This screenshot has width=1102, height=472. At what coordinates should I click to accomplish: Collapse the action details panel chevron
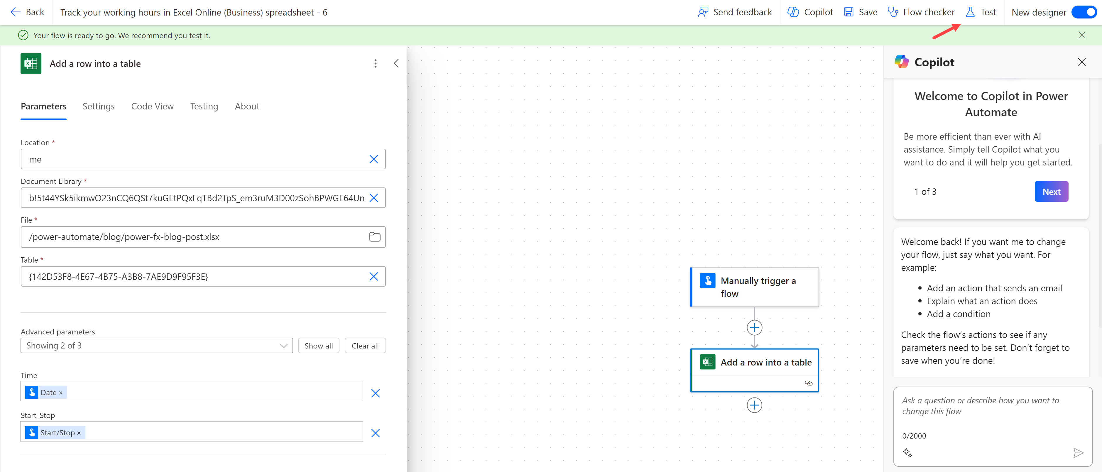396,64
